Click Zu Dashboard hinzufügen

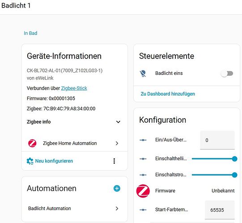tap(168, 94)
